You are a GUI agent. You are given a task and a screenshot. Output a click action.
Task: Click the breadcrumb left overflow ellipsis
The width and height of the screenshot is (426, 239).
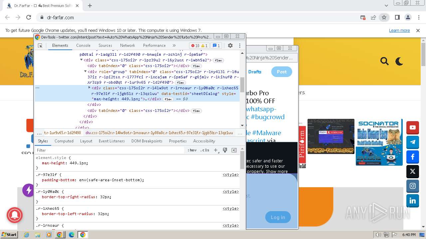pyautogui.click(x=39, y=133)
